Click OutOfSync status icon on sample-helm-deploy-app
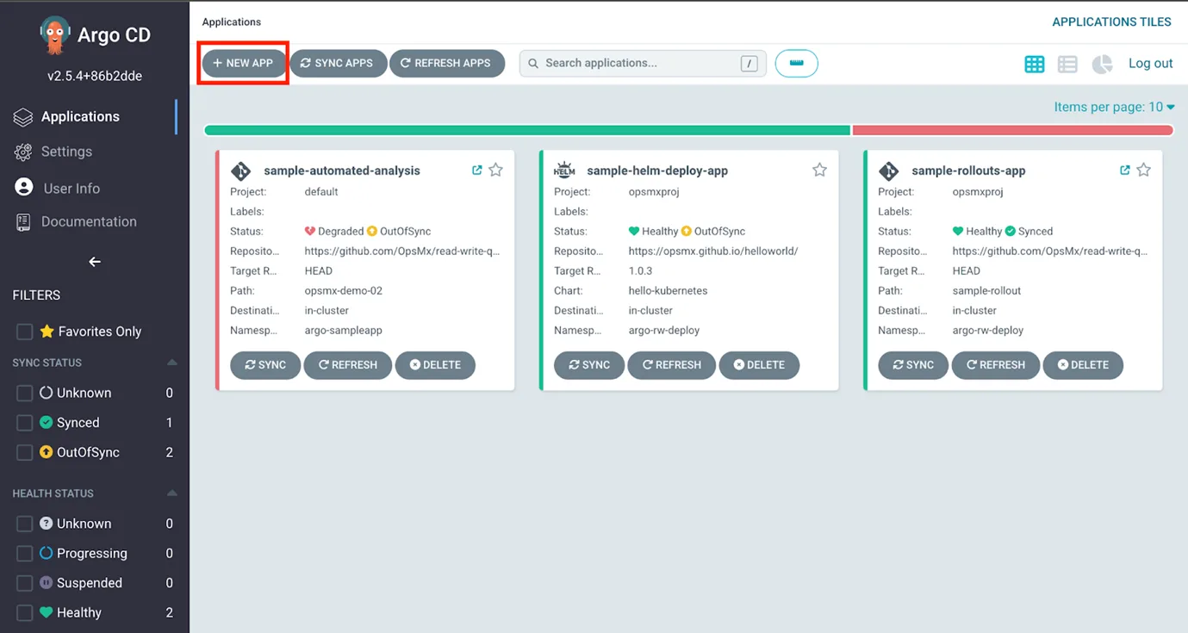Screen dimensions: 1188x633 (687, 232)
